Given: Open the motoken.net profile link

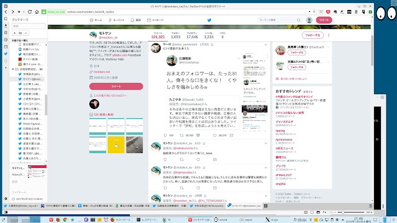Looking at the screenshot, I should coord(102,72).
